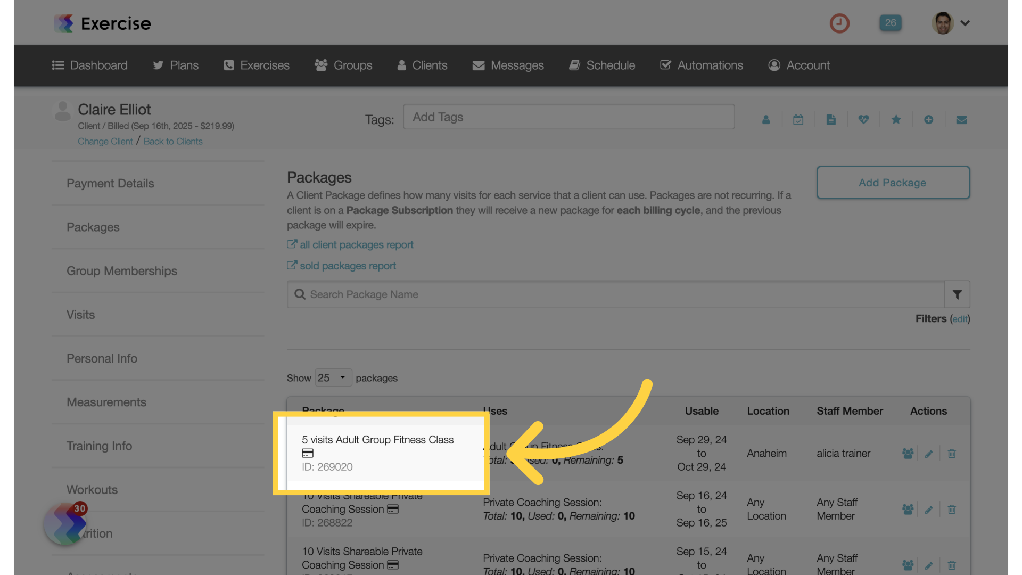Click the edit pencil icon for package ID 268822
Screen dimensions: 1022x575
pyautogui.click(x=929, y=510)
